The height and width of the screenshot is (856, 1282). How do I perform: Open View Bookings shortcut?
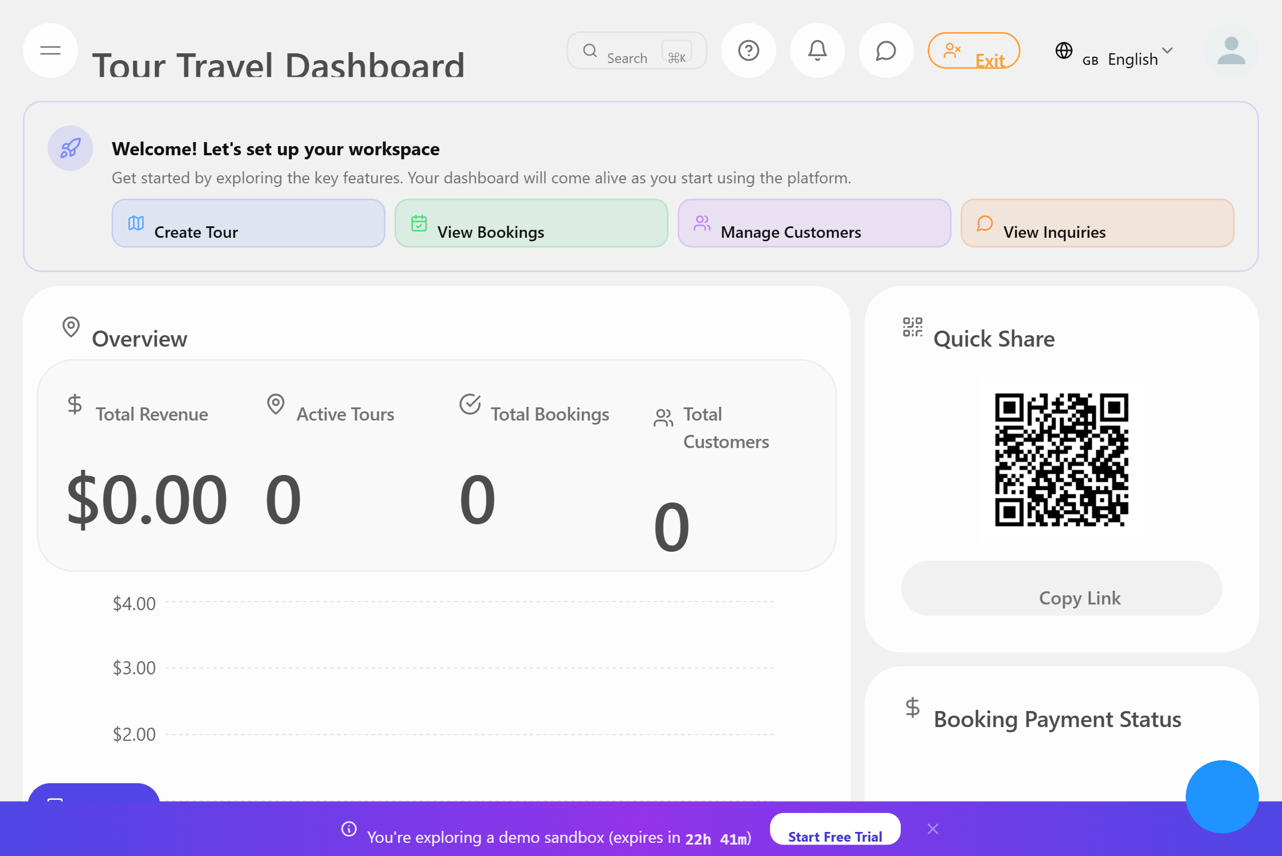(x=531, y=223)
